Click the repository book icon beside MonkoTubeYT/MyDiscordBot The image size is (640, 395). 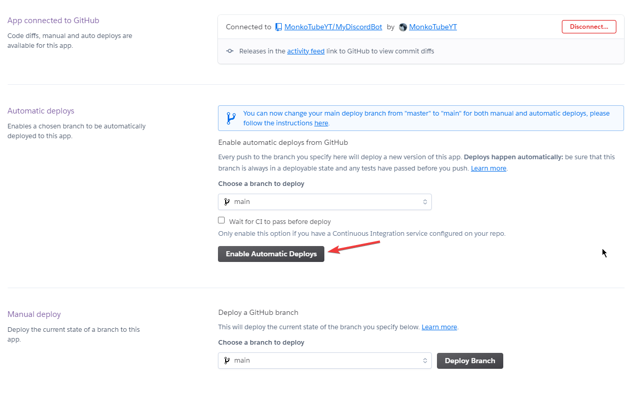pyautogui.click(x=279, y=27)
